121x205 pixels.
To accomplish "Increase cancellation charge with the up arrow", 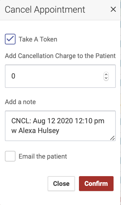I will click(106, 75).
